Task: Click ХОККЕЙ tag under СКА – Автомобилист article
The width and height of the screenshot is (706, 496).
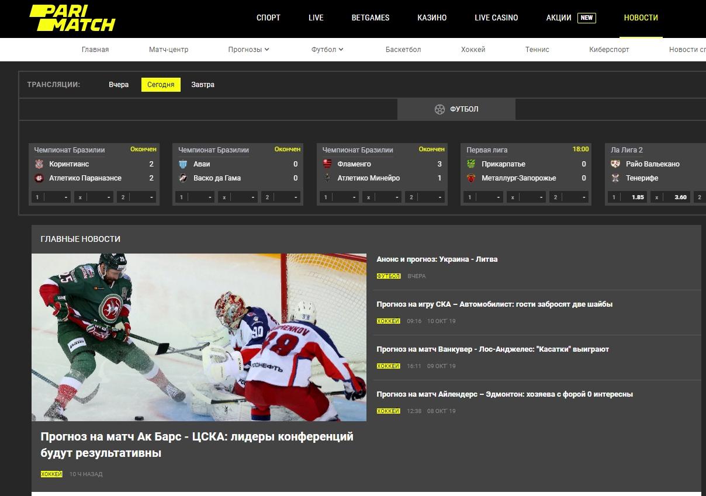Action: 389,321
